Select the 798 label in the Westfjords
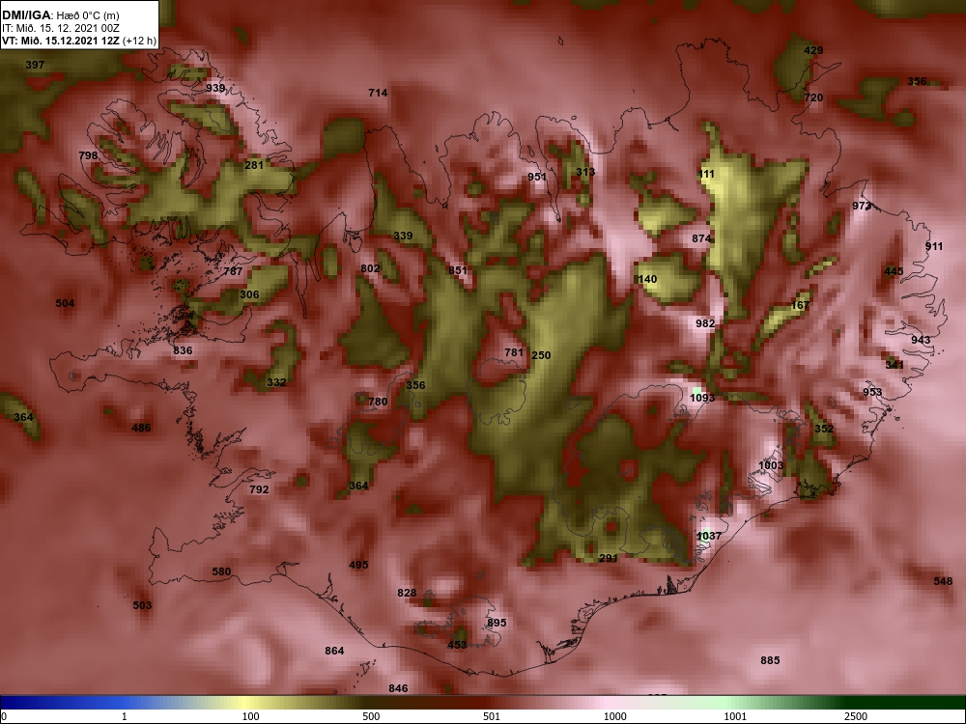Viewport: 966px width, 724px height. [x=88, y=155]
